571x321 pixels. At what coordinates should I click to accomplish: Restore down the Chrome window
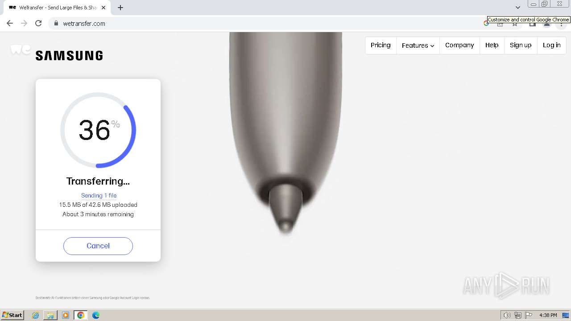545,4
